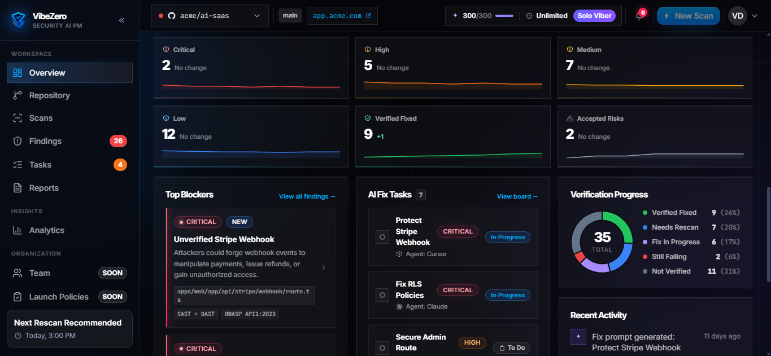Click the Scans frame icon

click(x=18, y=118)
